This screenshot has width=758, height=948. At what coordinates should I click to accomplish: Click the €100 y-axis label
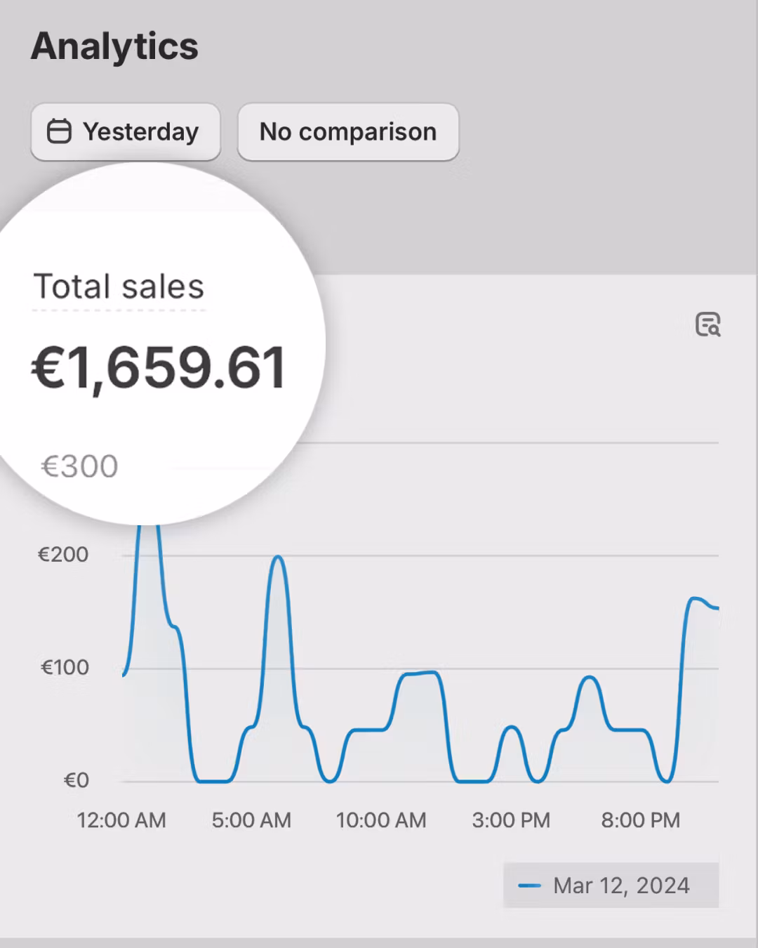point(65,667)
